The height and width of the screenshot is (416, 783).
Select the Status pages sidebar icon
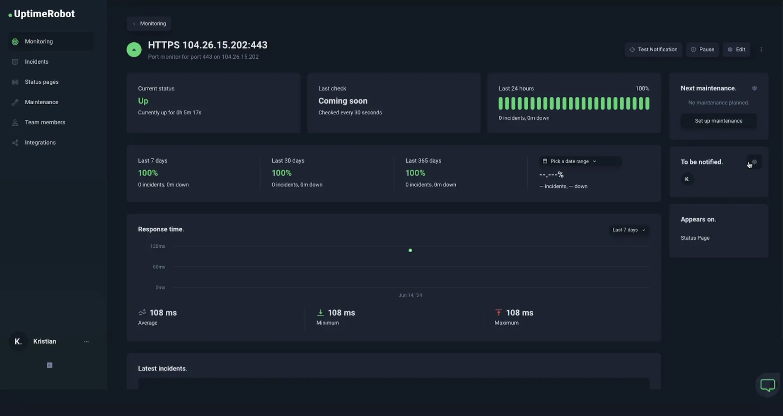15,82
